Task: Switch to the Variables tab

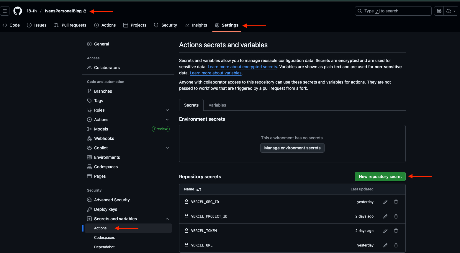Action: tap(217, 105)
